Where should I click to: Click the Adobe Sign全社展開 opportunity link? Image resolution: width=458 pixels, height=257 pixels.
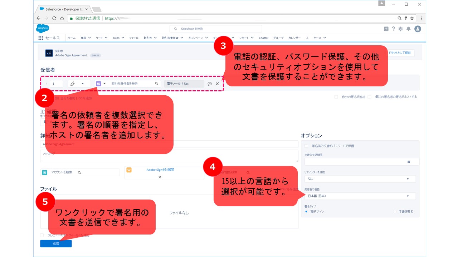point(160,170)
